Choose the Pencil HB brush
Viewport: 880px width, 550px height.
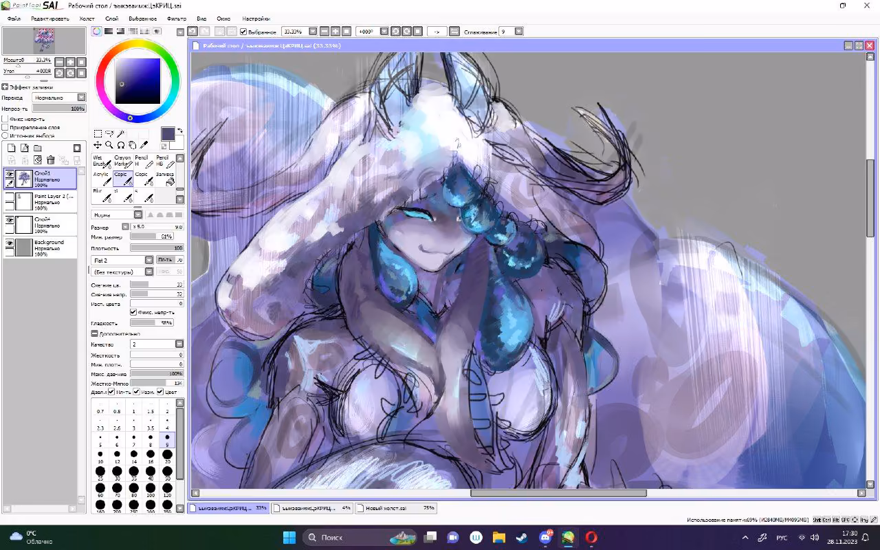tap(164, 162)
